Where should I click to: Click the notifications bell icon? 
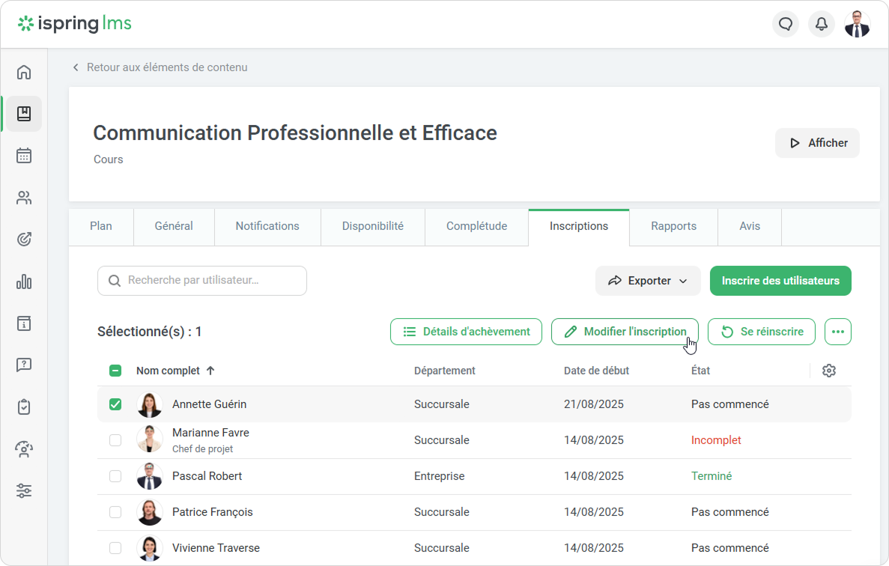822,24
